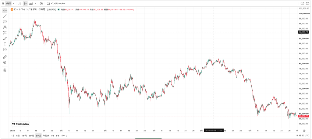
Task: Click the 始値 80,253.47 open value
Action: (x=68, y=9)
